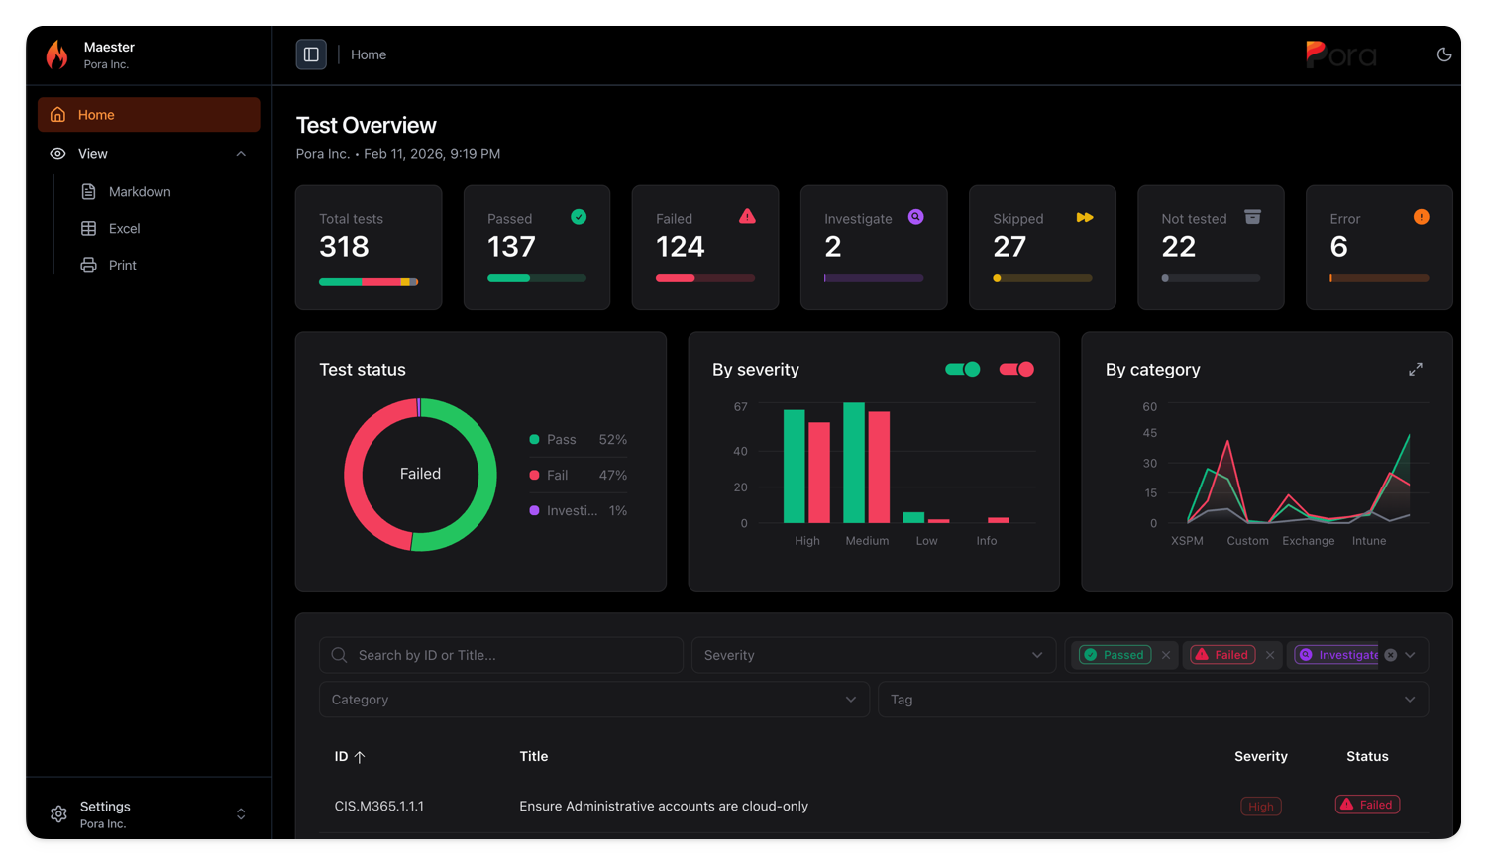Image resolution: width=1487 pixels, height=865 pixels.
Task: Sort the table by ID column
Action: [x=350, y=756]
